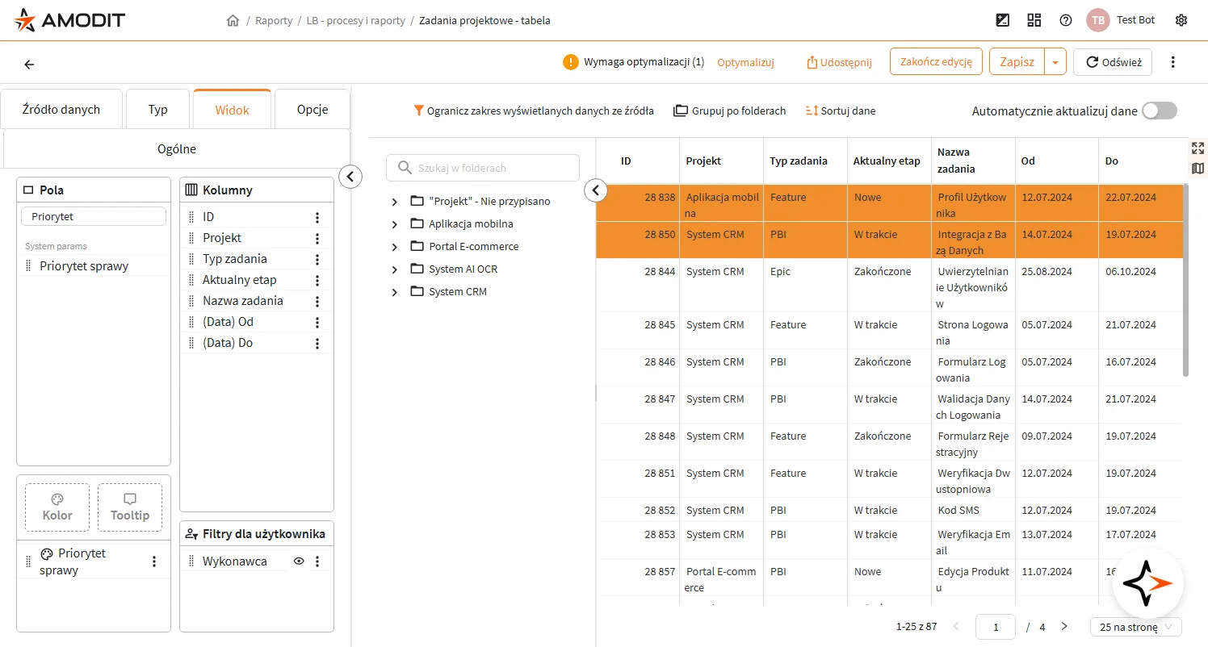
Task: Open the three-dot menu next to Odśwież
Action: pos(1172,62)
